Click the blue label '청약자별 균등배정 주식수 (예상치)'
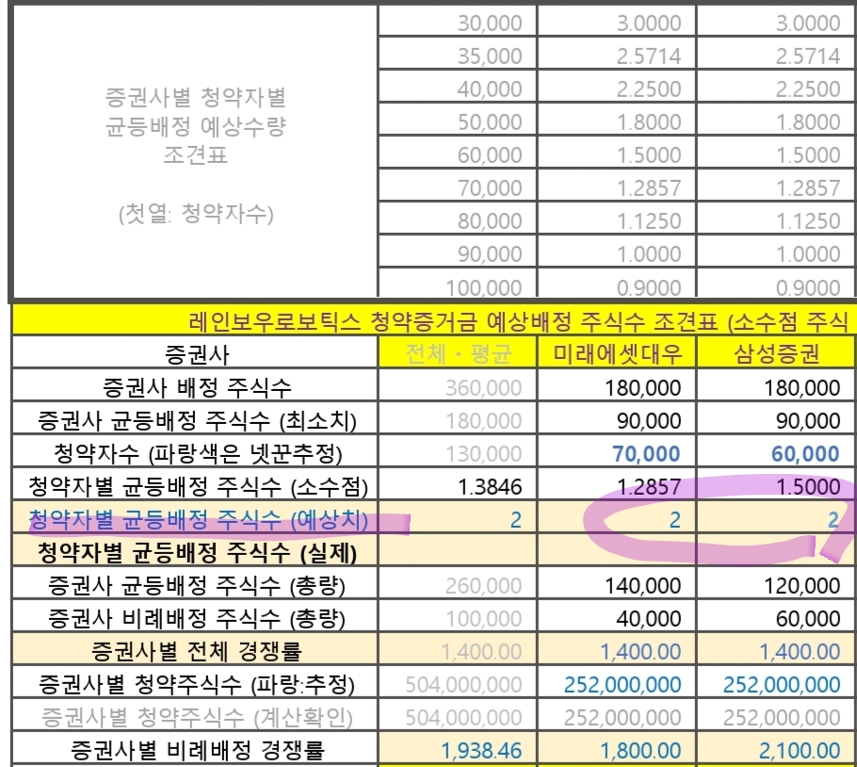The image size is (857, 767). click(x=195, y=517)
